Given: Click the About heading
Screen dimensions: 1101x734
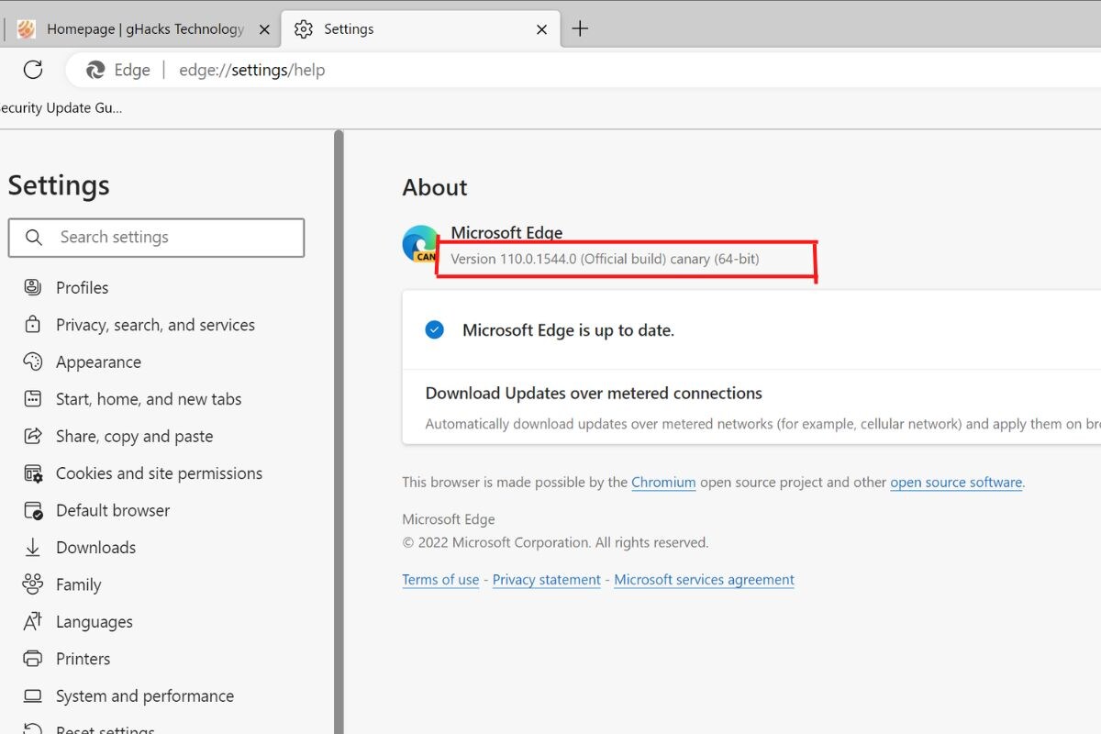Looking at the screenshot, I should tap(435, 187).
